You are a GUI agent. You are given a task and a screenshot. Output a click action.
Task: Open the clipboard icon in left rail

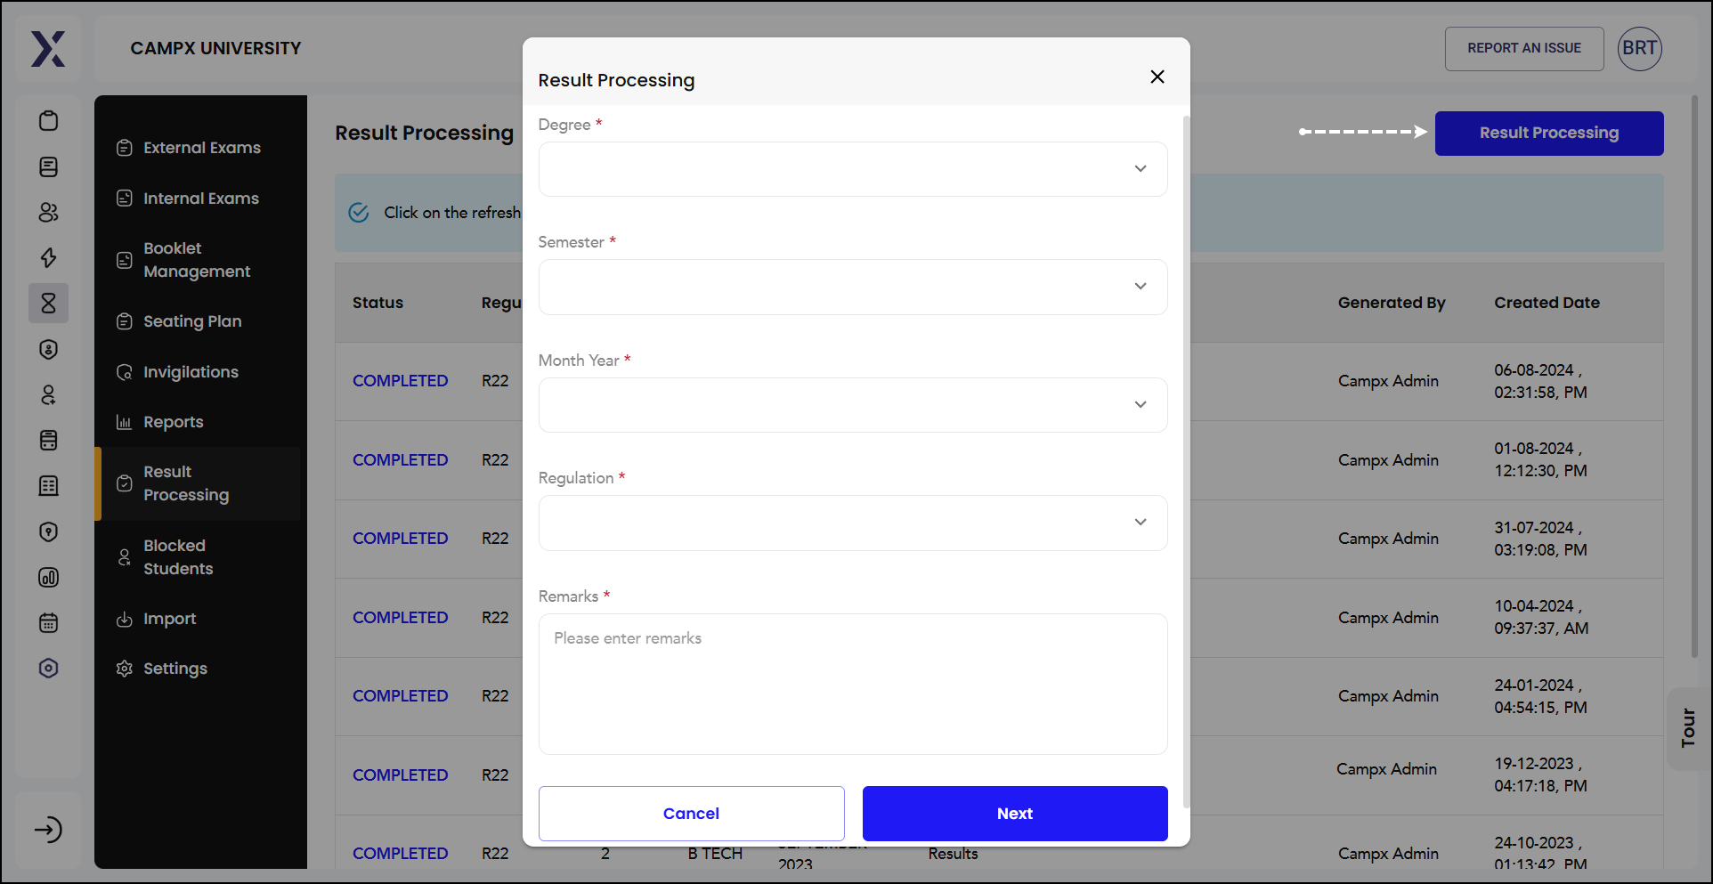coord(49,121)
